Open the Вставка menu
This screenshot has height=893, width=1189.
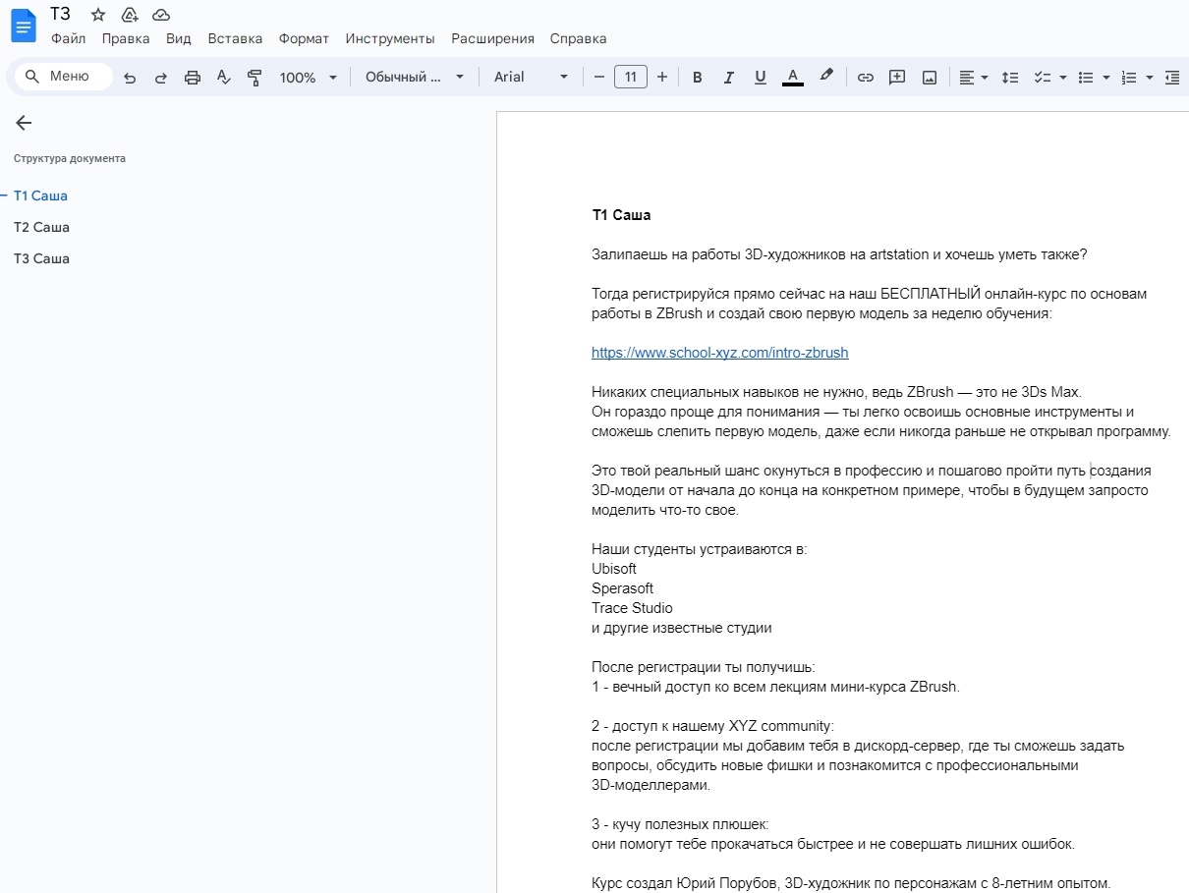pos(235,38)
